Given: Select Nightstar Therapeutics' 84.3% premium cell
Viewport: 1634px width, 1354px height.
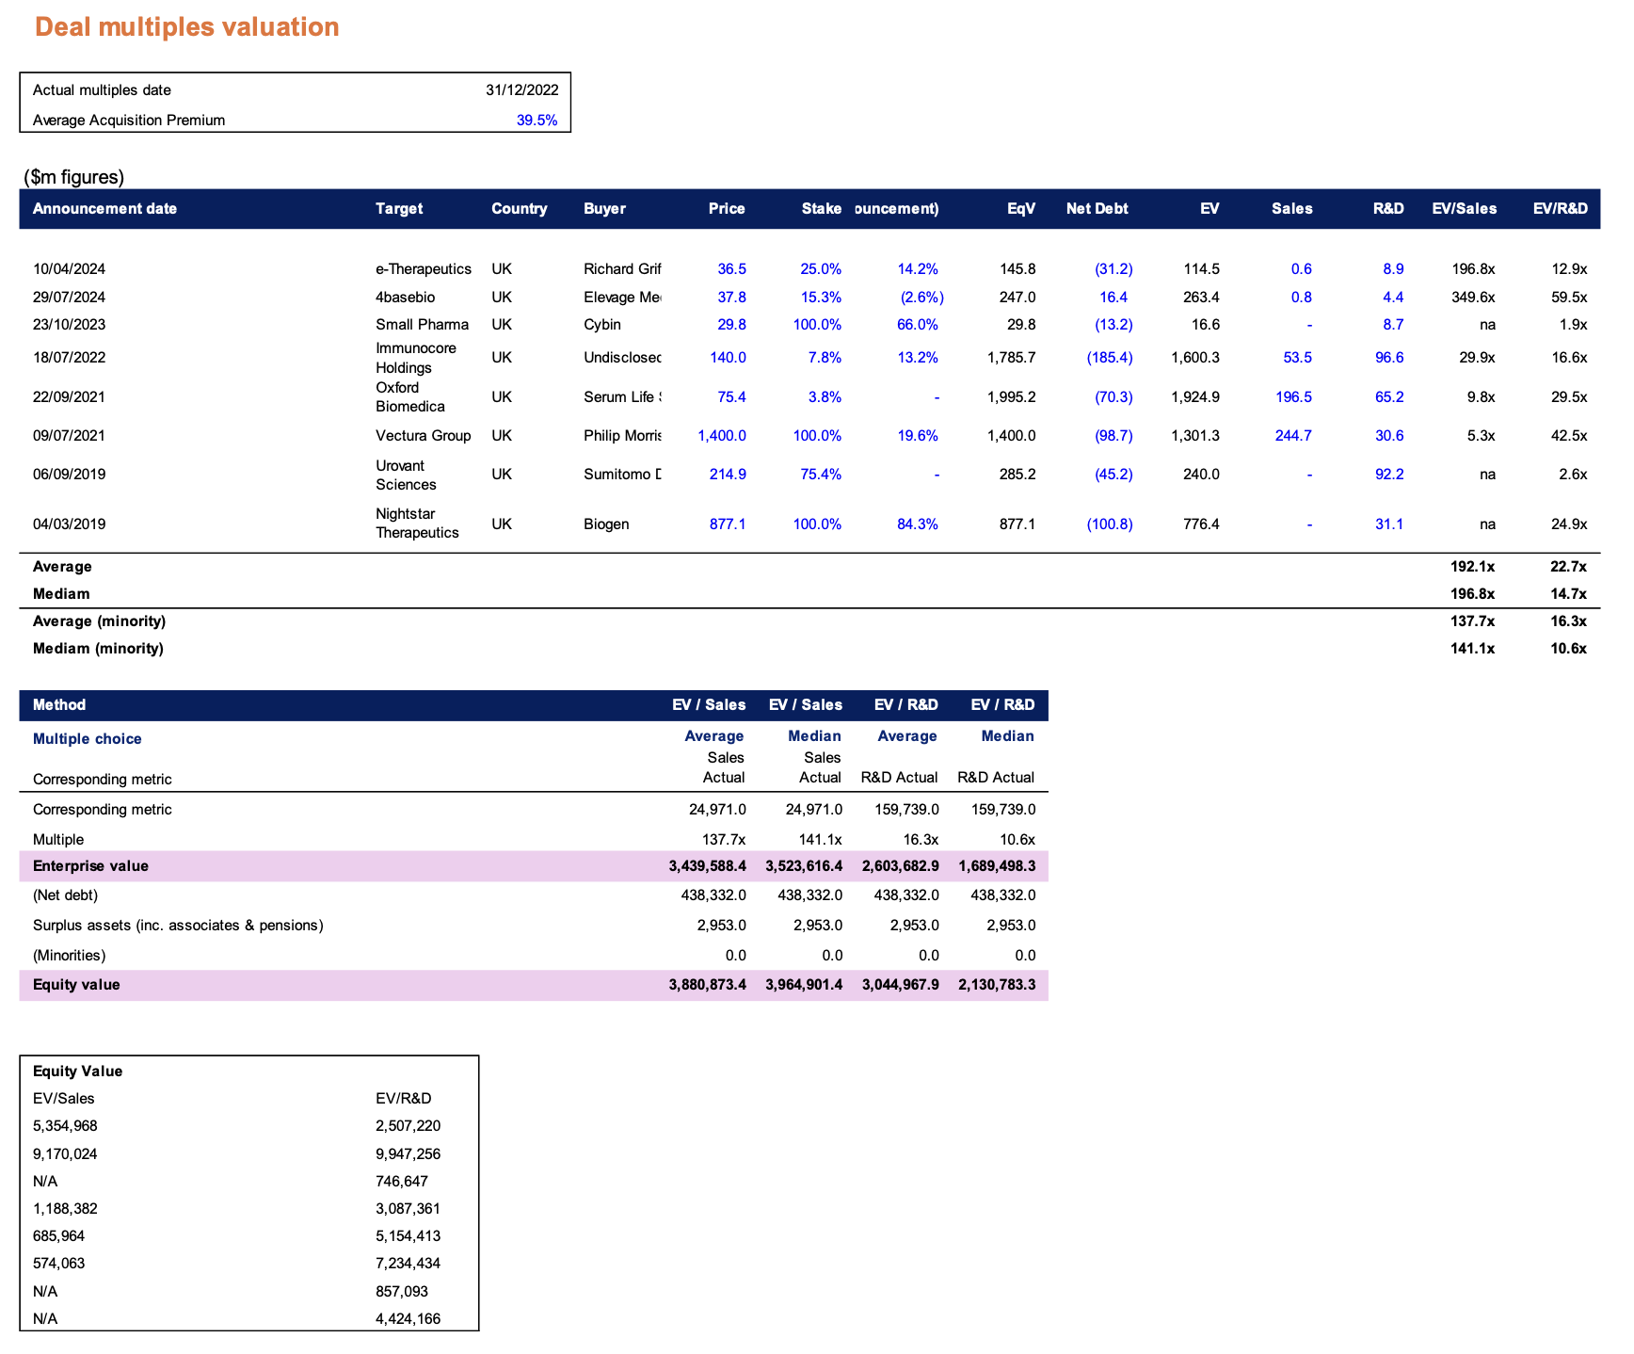Looking at the screenshot, I should pos(917,524).
